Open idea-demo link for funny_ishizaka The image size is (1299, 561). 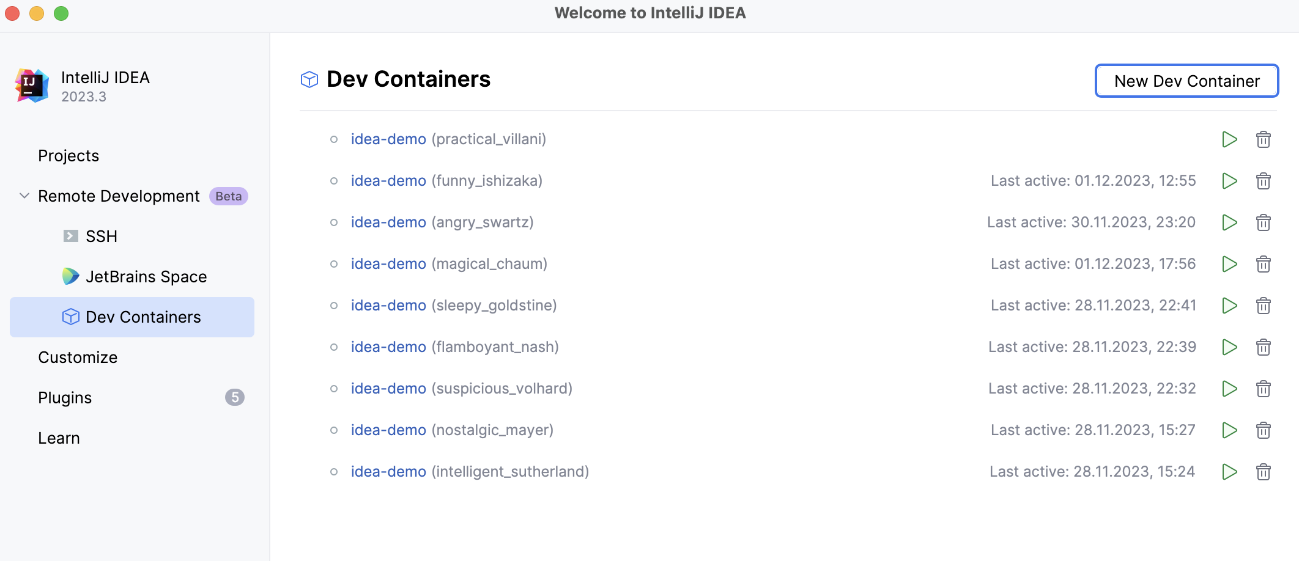tap(388, 181)
